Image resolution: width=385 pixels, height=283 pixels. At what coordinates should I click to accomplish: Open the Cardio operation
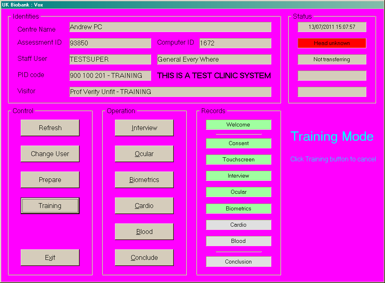(x=144, y=206)
